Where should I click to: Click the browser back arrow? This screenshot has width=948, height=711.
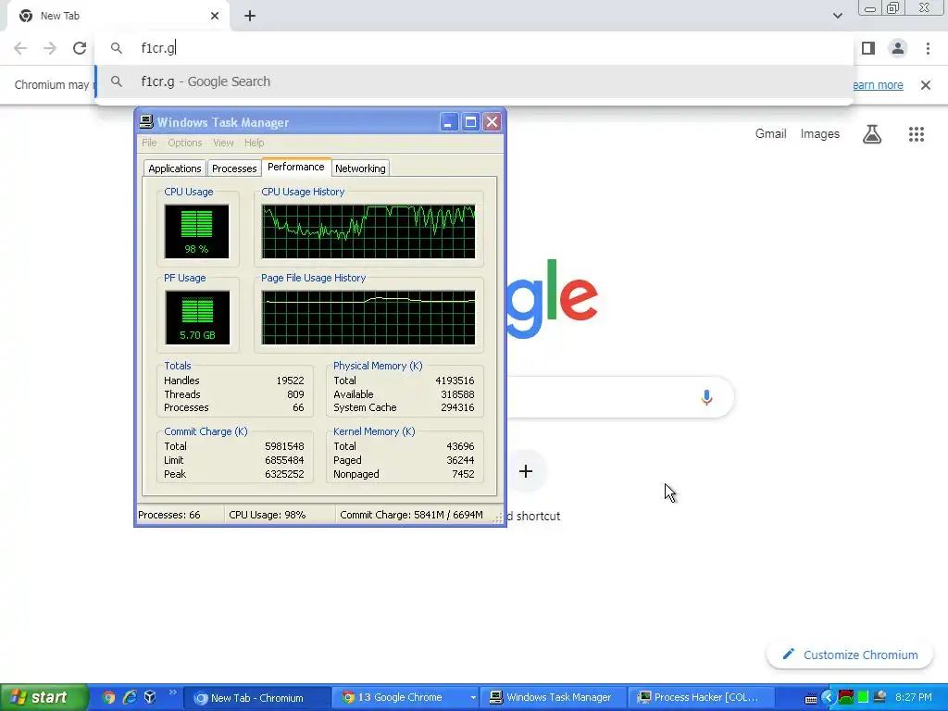tap(20, 48)
